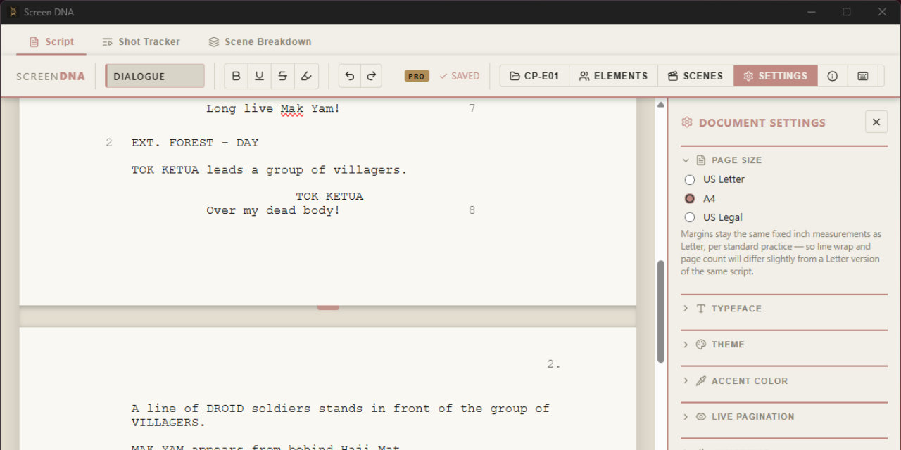Expand the Typeface section

click(x=784, y=309)
